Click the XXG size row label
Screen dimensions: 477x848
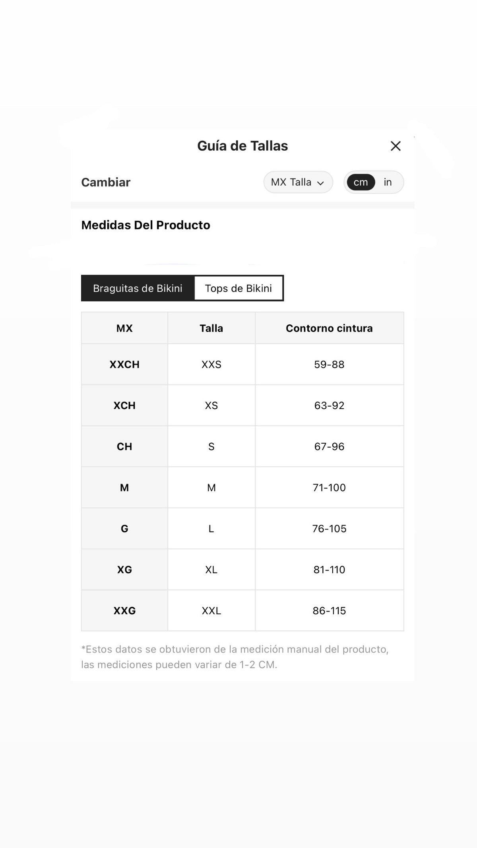click(124, 611)
